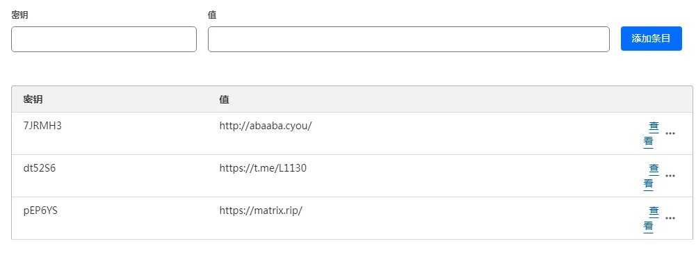
Task: Click the 值 label above the input
Action: (212, 15)
